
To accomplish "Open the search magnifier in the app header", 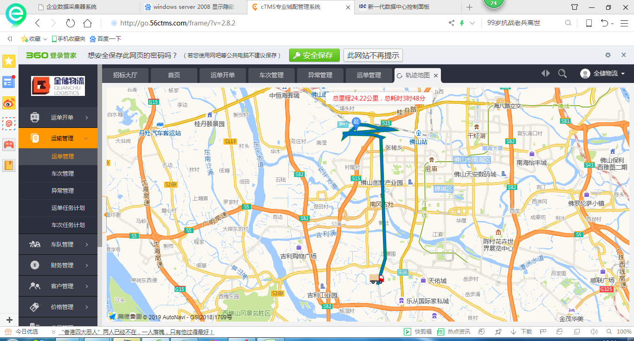I will pyautogui.click(x=562, y=74).
